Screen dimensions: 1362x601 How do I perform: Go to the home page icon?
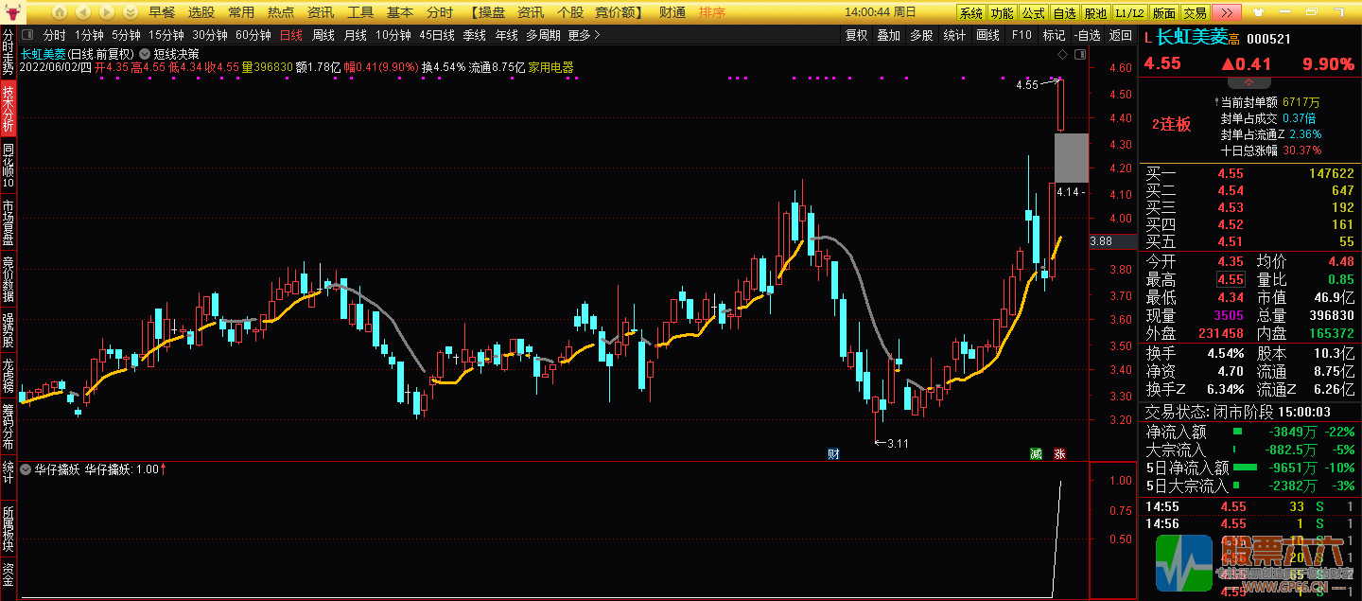coord(59,12)
